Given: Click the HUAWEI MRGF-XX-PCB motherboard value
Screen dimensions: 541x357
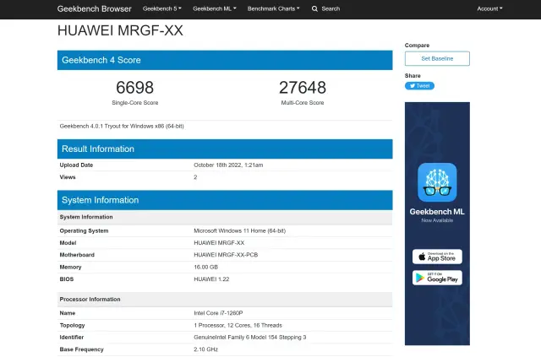Looking at the screenshot, I should [226, 255].
